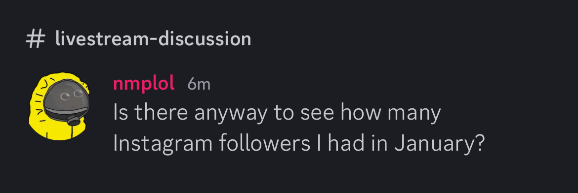Viewport: 578px width, 193px height.
Task: Click the hash channel icon
Action: coord(36,39)
